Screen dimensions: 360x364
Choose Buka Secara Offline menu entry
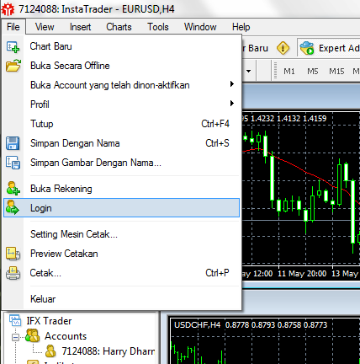tap(122, 66)
